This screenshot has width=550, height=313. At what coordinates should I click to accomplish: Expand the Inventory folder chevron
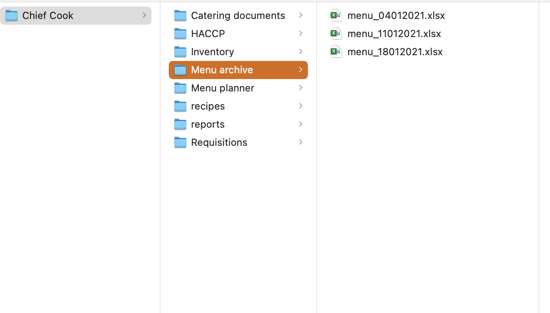pyautogui.click(x=301, y=51)
